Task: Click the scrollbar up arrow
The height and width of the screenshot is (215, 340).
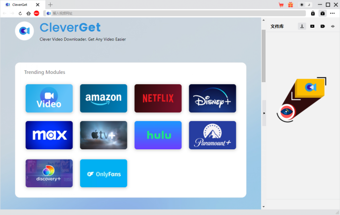Action: coord(264,20)
